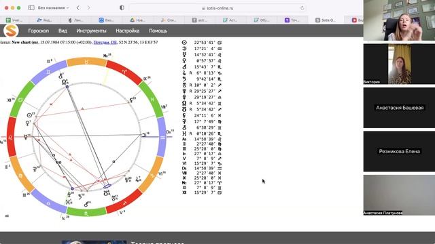Click the Jupiter glyph in the chart wheel
Screen dimensions: 435x244
137,179
